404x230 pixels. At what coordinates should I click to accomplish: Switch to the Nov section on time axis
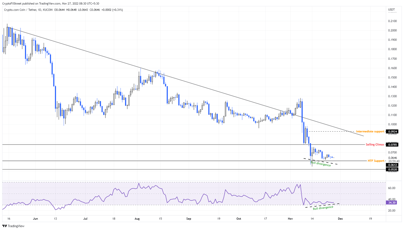290,218
